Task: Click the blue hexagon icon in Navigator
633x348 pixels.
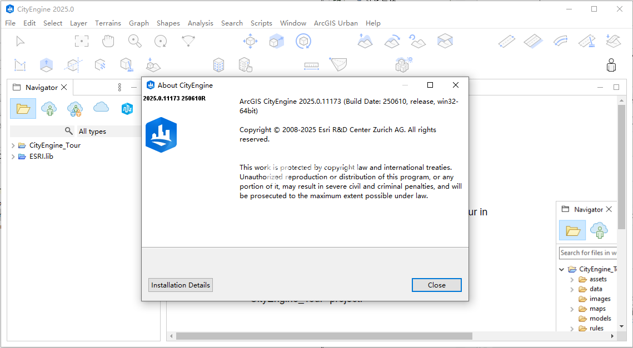Action: tap(127, 108)
